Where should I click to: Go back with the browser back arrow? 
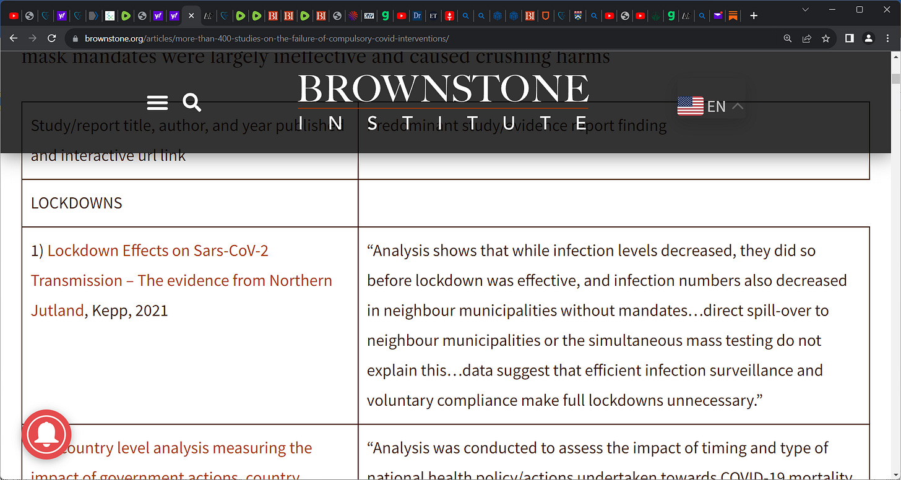click(14, 38)
